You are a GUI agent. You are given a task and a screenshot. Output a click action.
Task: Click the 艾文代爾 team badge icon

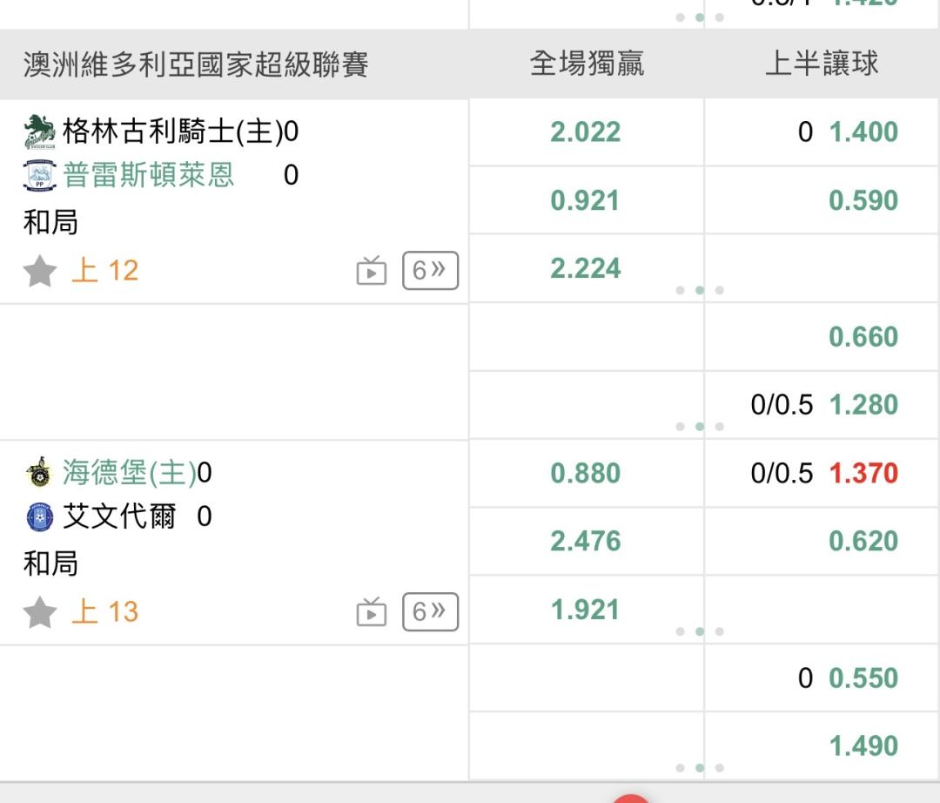39,517
